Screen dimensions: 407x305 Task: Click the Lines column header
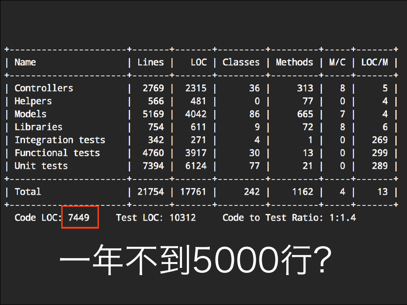point(150,63)
